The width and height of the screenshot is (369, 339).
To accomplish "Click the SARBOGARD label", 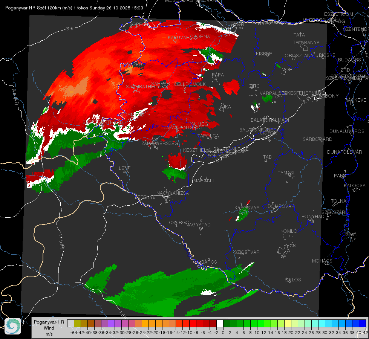I will pos(317,139).
